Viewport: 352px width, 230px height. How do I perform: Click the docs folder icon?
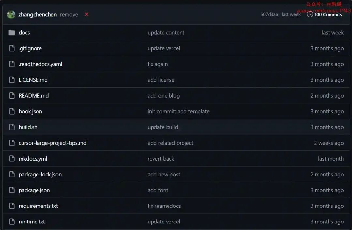[12, 33]
